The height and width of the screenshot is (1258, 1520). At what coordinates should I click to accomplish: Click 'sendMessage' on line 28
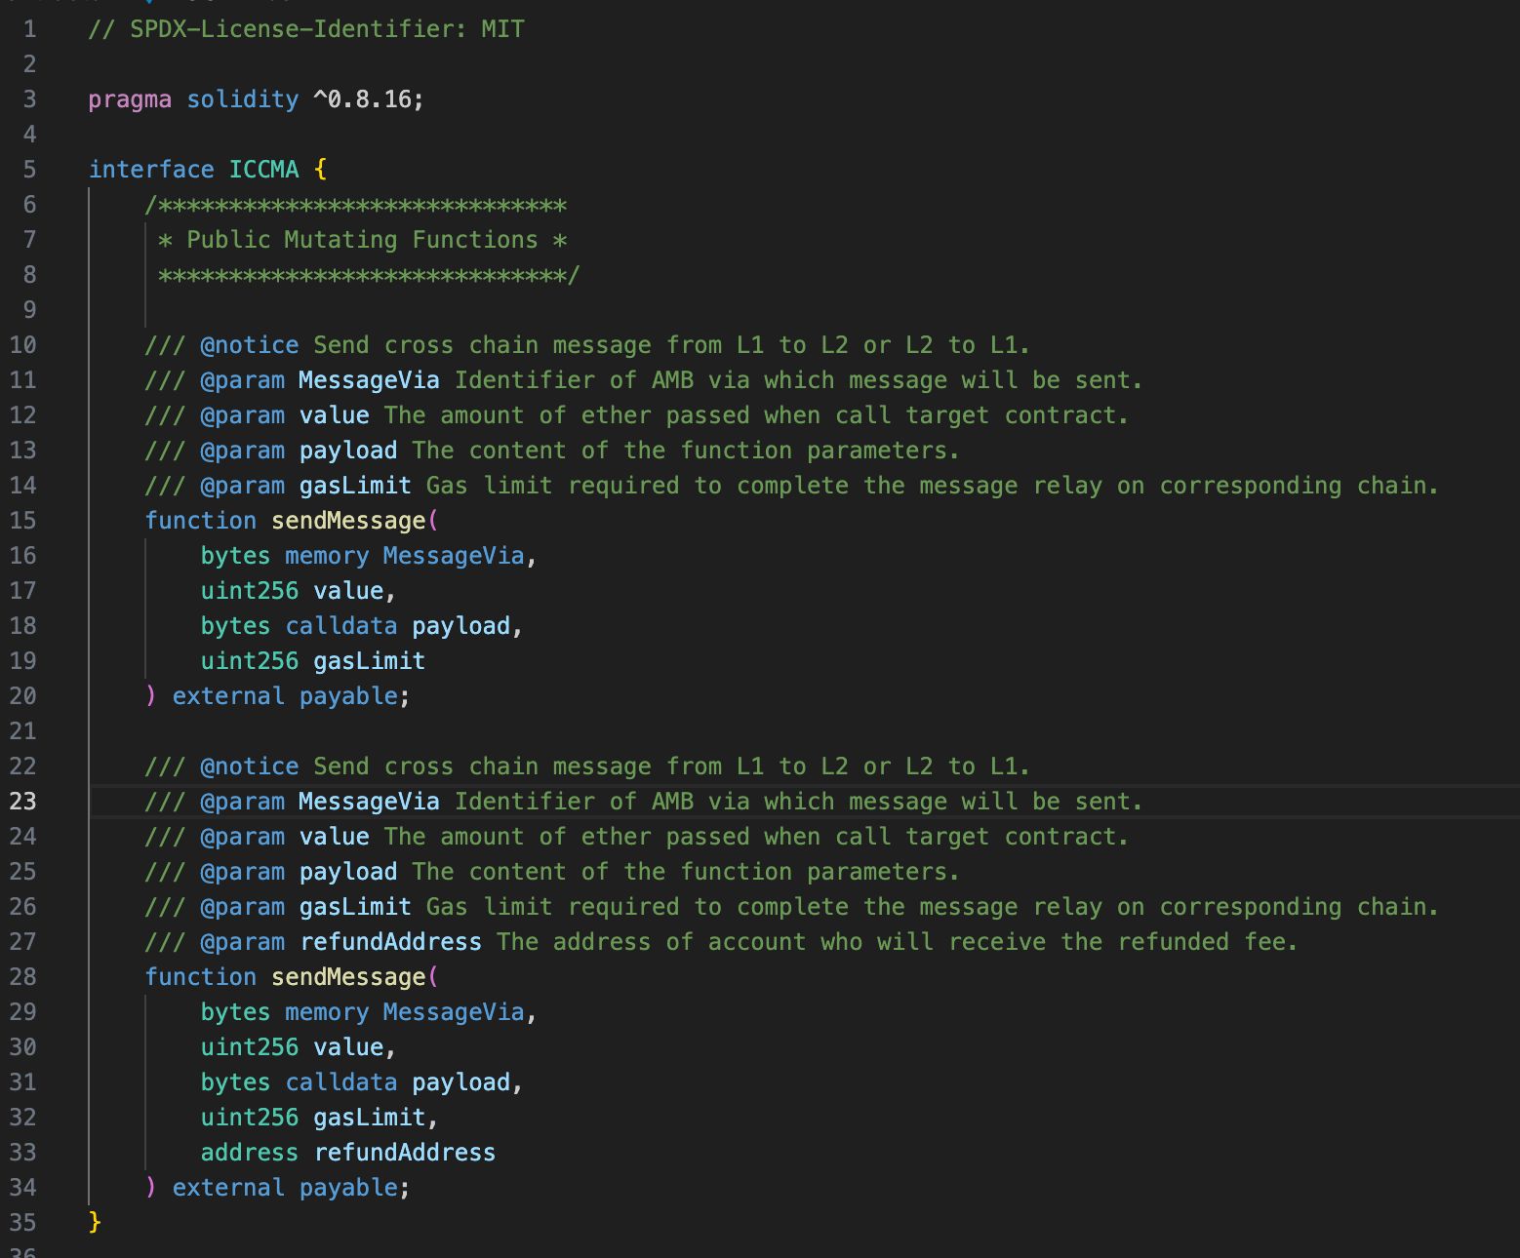tap(348, 977)
